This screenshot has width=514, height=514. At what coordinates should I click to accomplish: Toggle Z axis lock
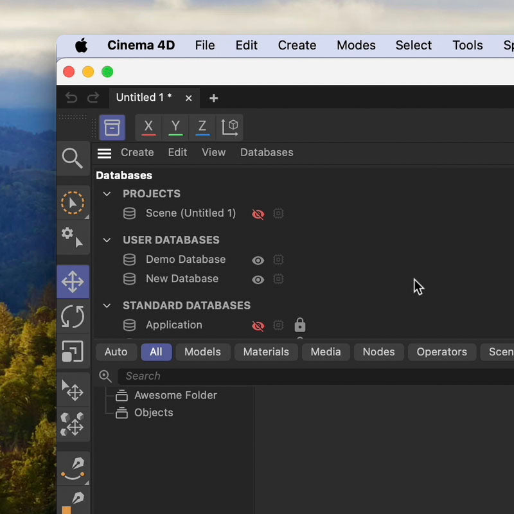click(202, 127)
